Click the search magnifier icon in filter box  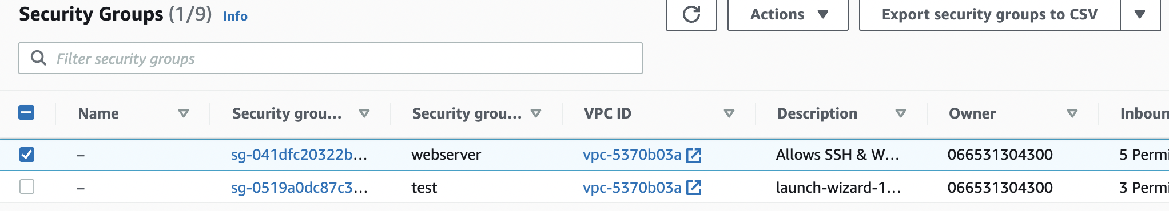pyautogui.click(x=38, y=58)
